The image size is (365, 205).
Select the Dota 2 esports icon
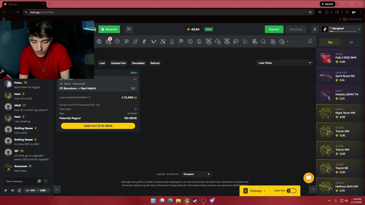[163, 42]
